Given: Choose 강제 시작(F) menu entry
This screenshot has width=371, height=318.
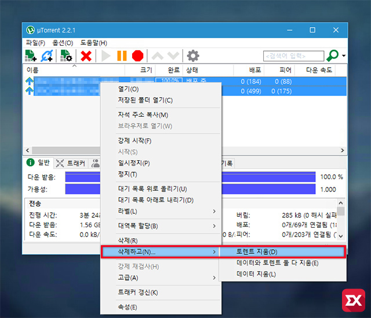Looking at the screenshot, I should point(161,141).
